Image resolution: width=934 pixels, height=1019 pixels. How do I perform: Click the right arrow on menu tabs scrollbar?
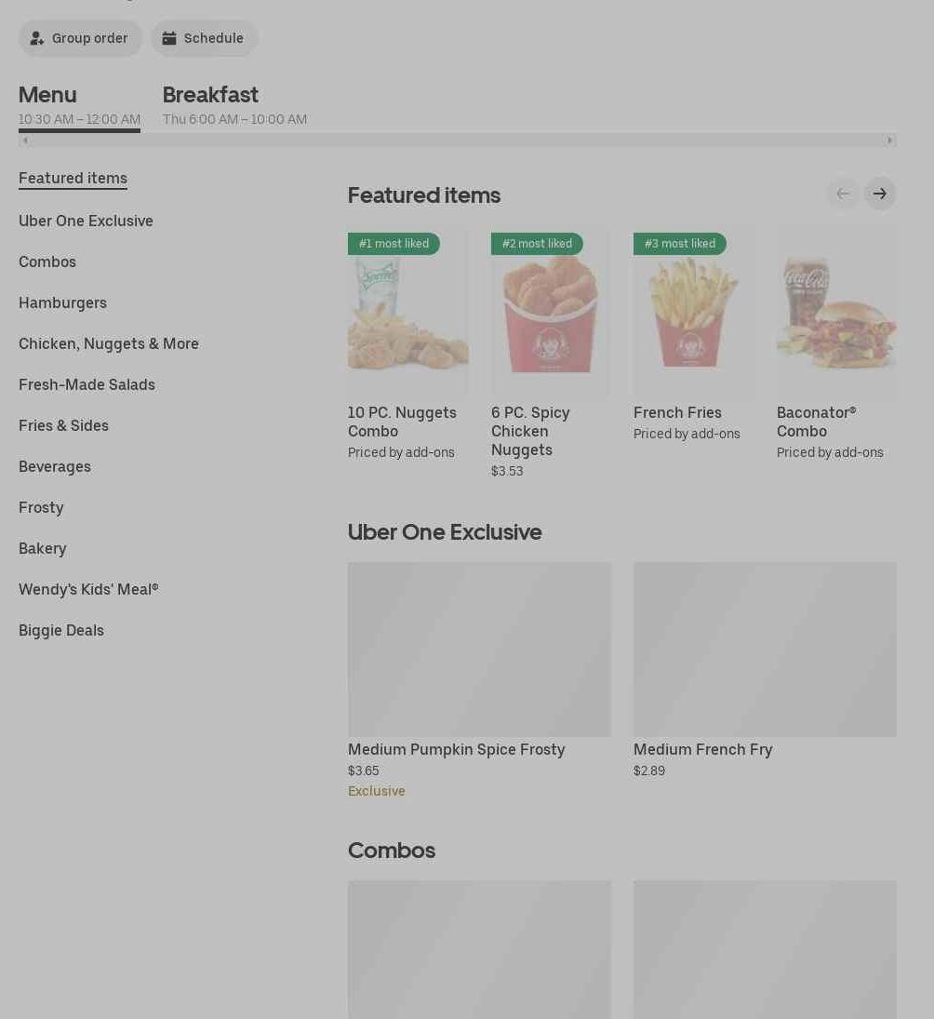[889, 140]
